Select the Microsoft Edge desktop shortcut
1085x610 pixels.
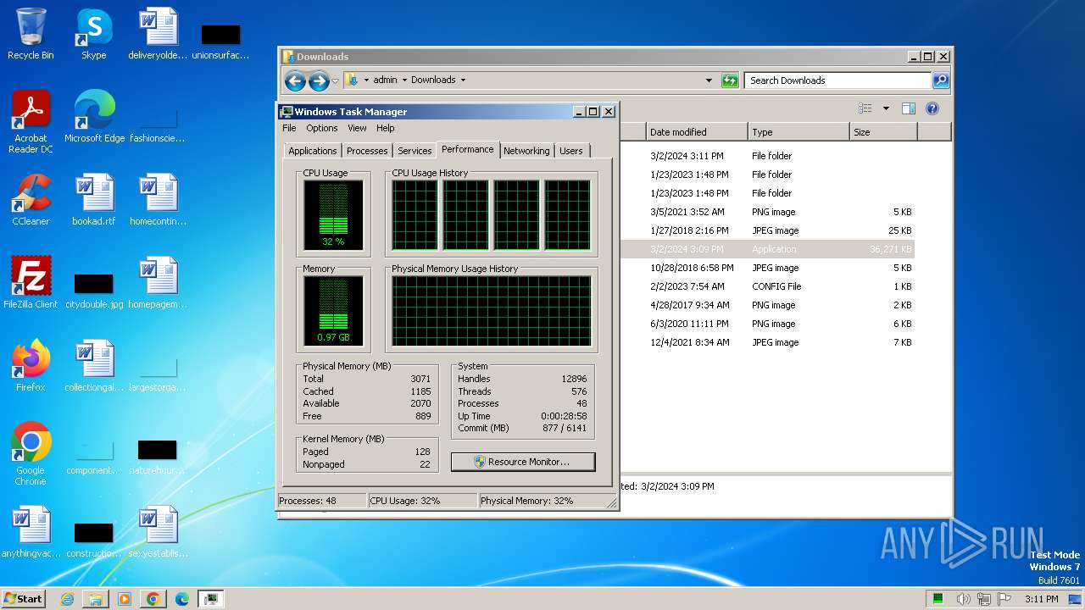[x=94, y=118]
